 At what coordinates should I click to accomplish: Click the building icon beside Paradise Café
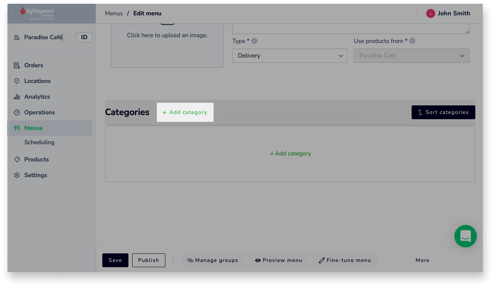tap(17, 37)
